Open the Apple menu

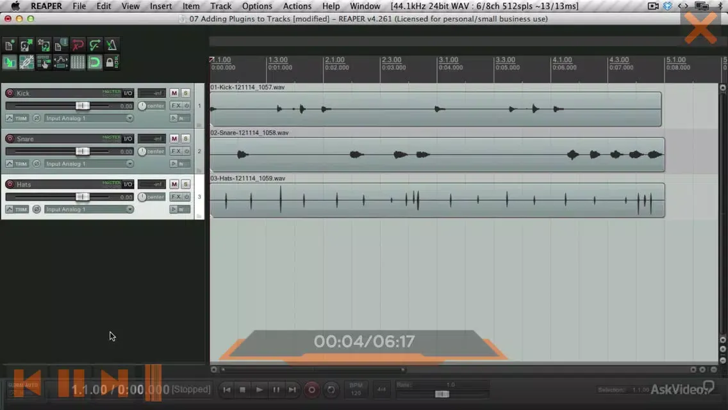[15, 6]
